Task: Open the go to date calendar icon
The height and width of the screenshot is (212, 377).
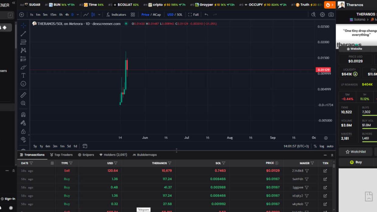Action: tap(85, 146)
